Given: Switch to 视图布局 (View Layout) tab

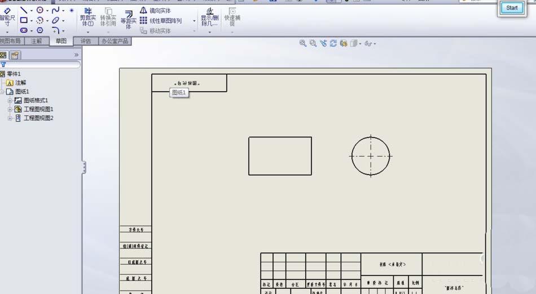Looking at the screenshot, I should tap(11, 41).
